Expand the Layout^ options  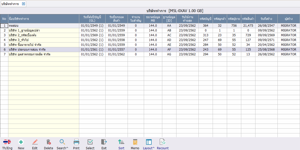[149, 142]
